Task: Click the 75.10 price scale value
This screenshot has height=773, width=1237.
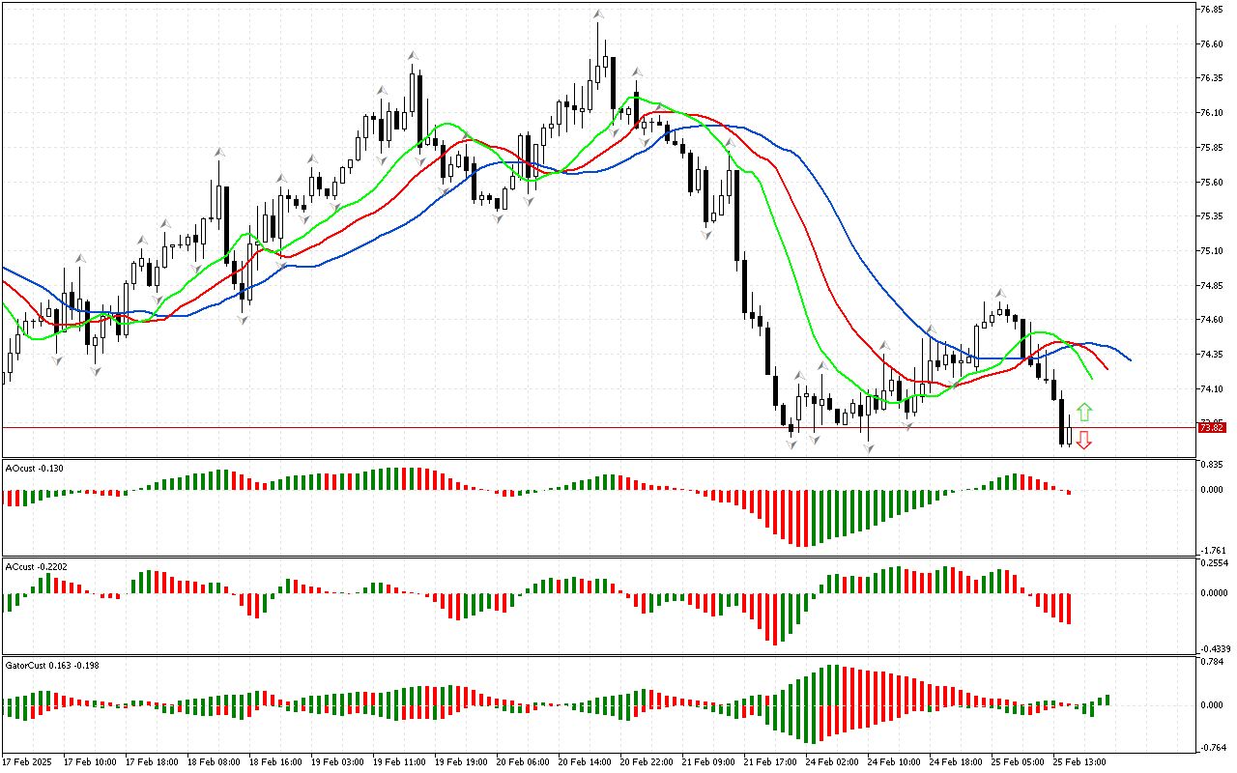Action: click(x=1212, y=251)
